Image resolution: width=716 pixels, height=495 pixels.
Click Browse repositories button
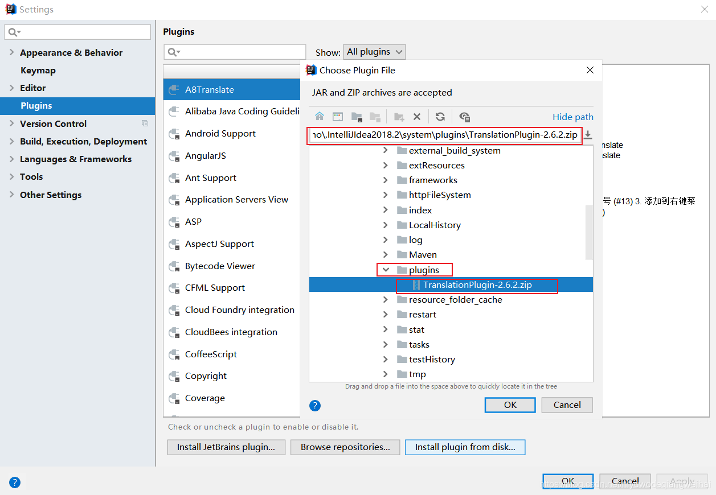click(x=346, y=447)
